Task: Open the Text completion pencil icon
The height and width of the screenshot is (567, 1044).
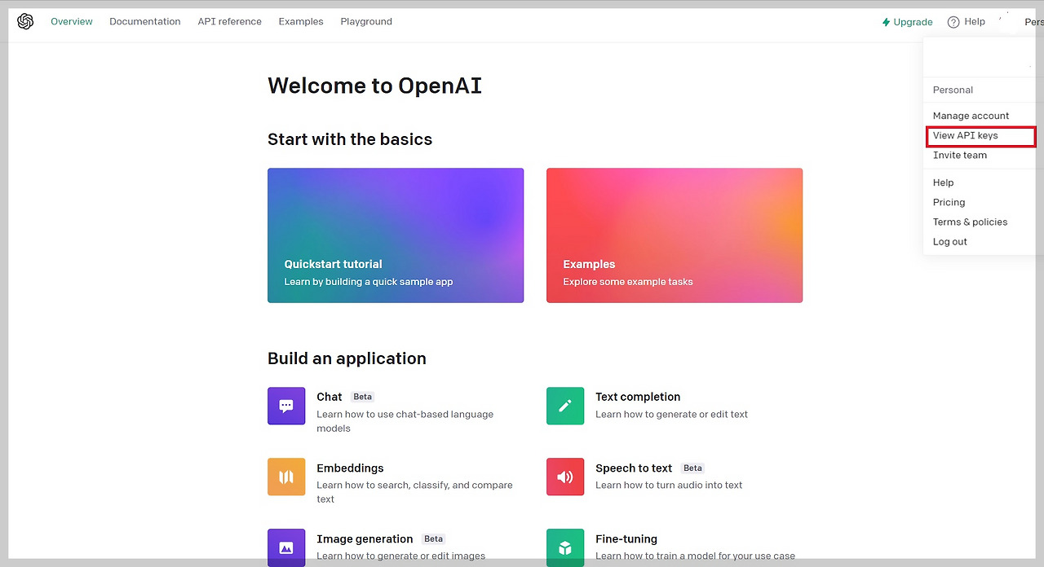Action: (x=565, y=406)
